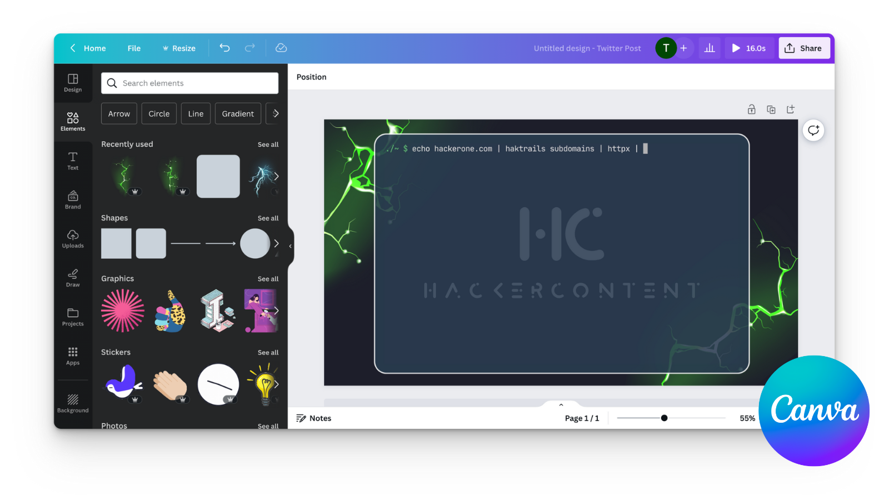Open the Apps grid panel
Viewport: 889px width, 500px height.
[x=73, y=356]
